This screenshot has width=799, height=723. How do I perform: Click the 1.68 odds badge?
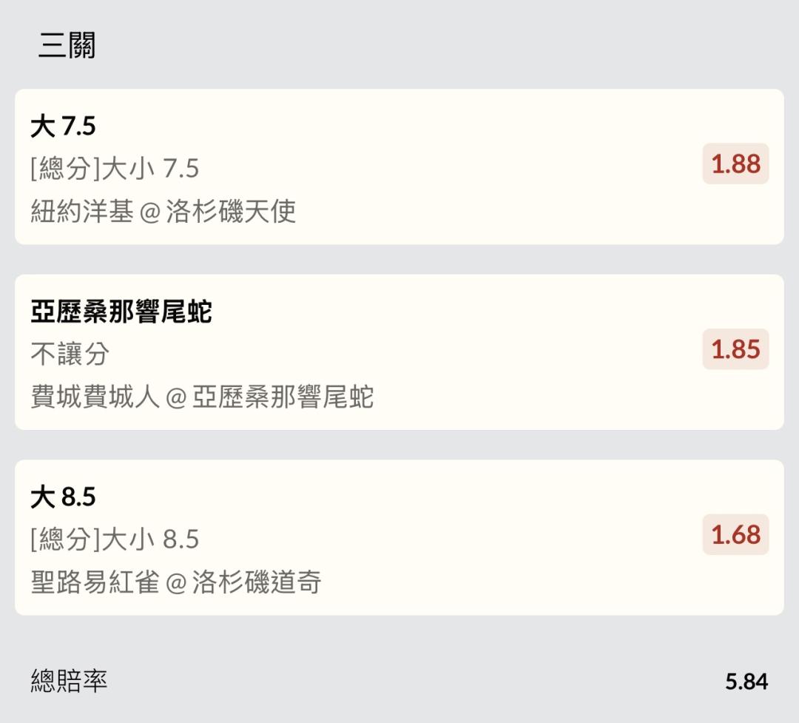tap(735, 534)
